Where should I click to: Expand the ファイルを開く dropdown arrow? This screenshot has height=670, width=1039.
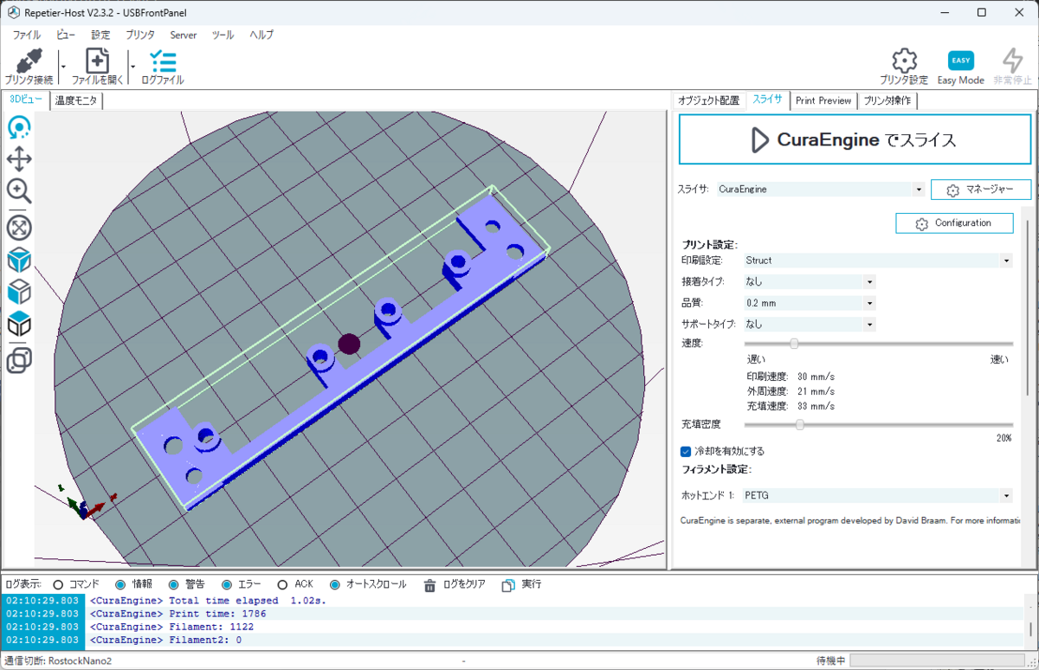click(x=132, y=66)
